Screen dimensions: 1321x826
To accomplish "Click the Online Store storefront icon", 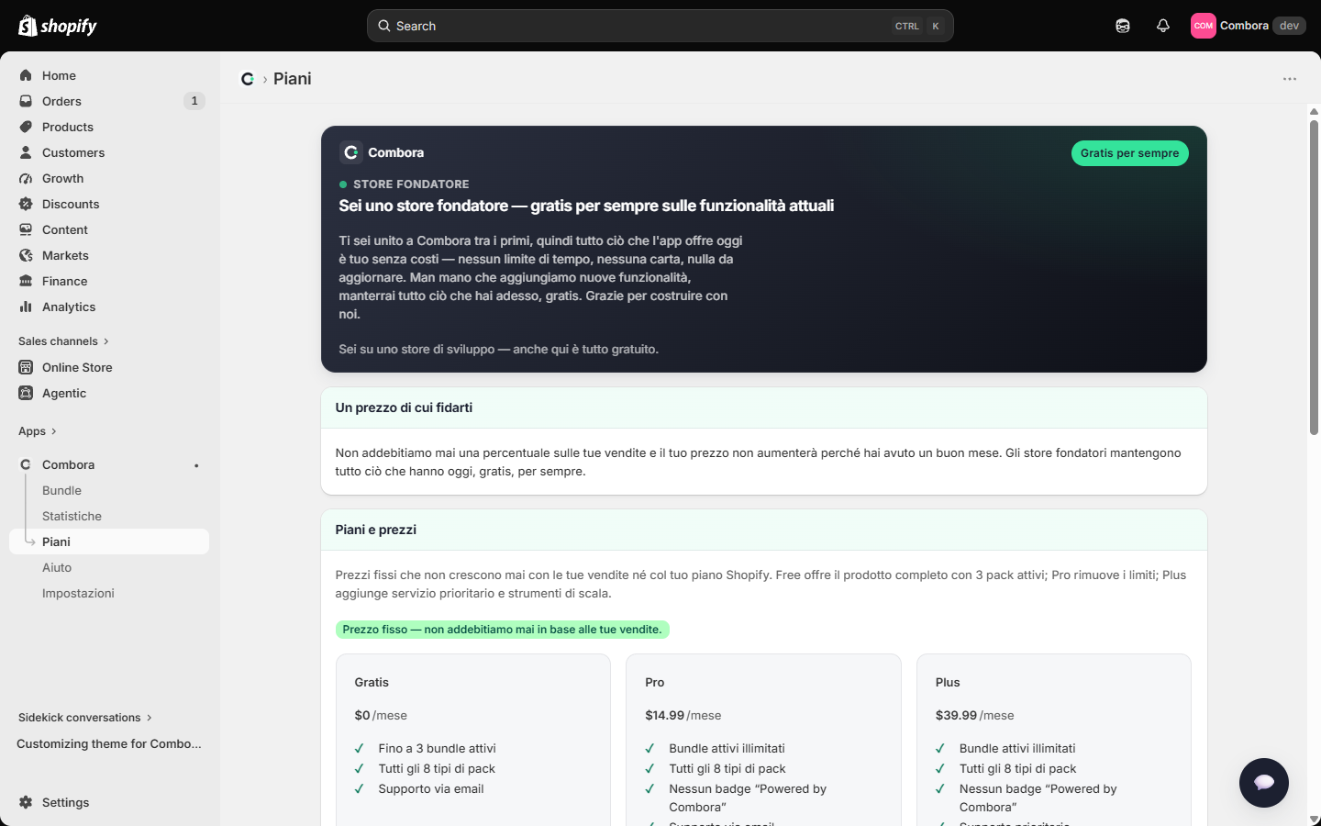I will click(26, 367).
